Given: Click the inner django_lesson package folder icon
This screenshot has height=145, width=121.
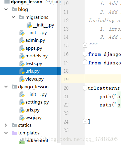Looking at the screenshot, I should click(x=14, y=87).
